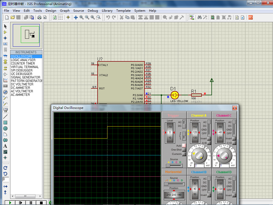Click the Print toolbar icon
The image size is (273, 205).
pyautogui.click(x=39, y=17)
